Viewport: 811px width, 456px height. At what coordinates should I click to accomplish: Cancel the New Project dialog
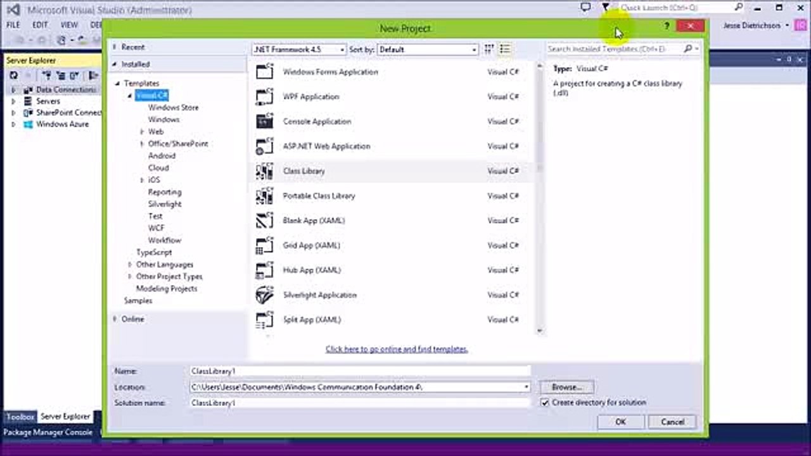(x=672, y=422)
